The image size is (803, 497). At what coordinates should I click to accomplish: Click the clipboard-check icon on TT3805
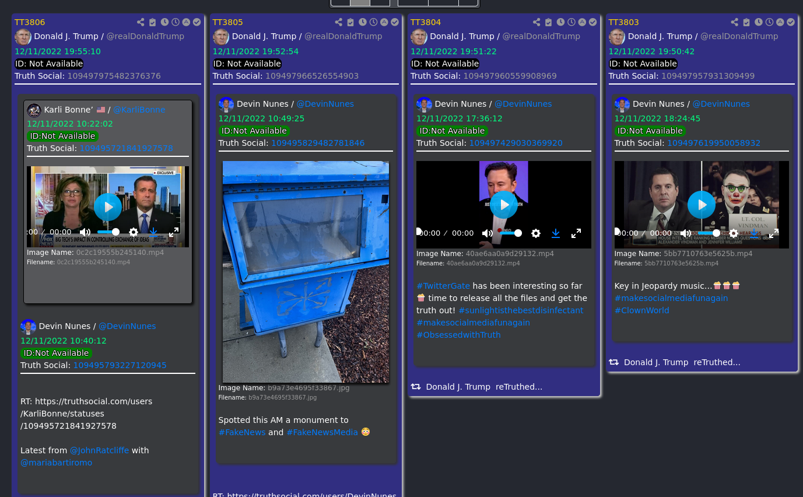click(x=350, y=22)
